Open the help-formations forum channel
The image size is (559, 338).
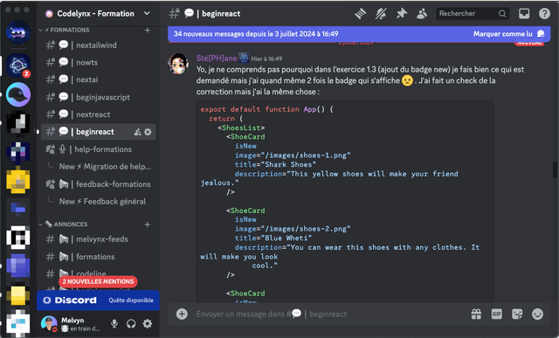click(x=99, y=149)
